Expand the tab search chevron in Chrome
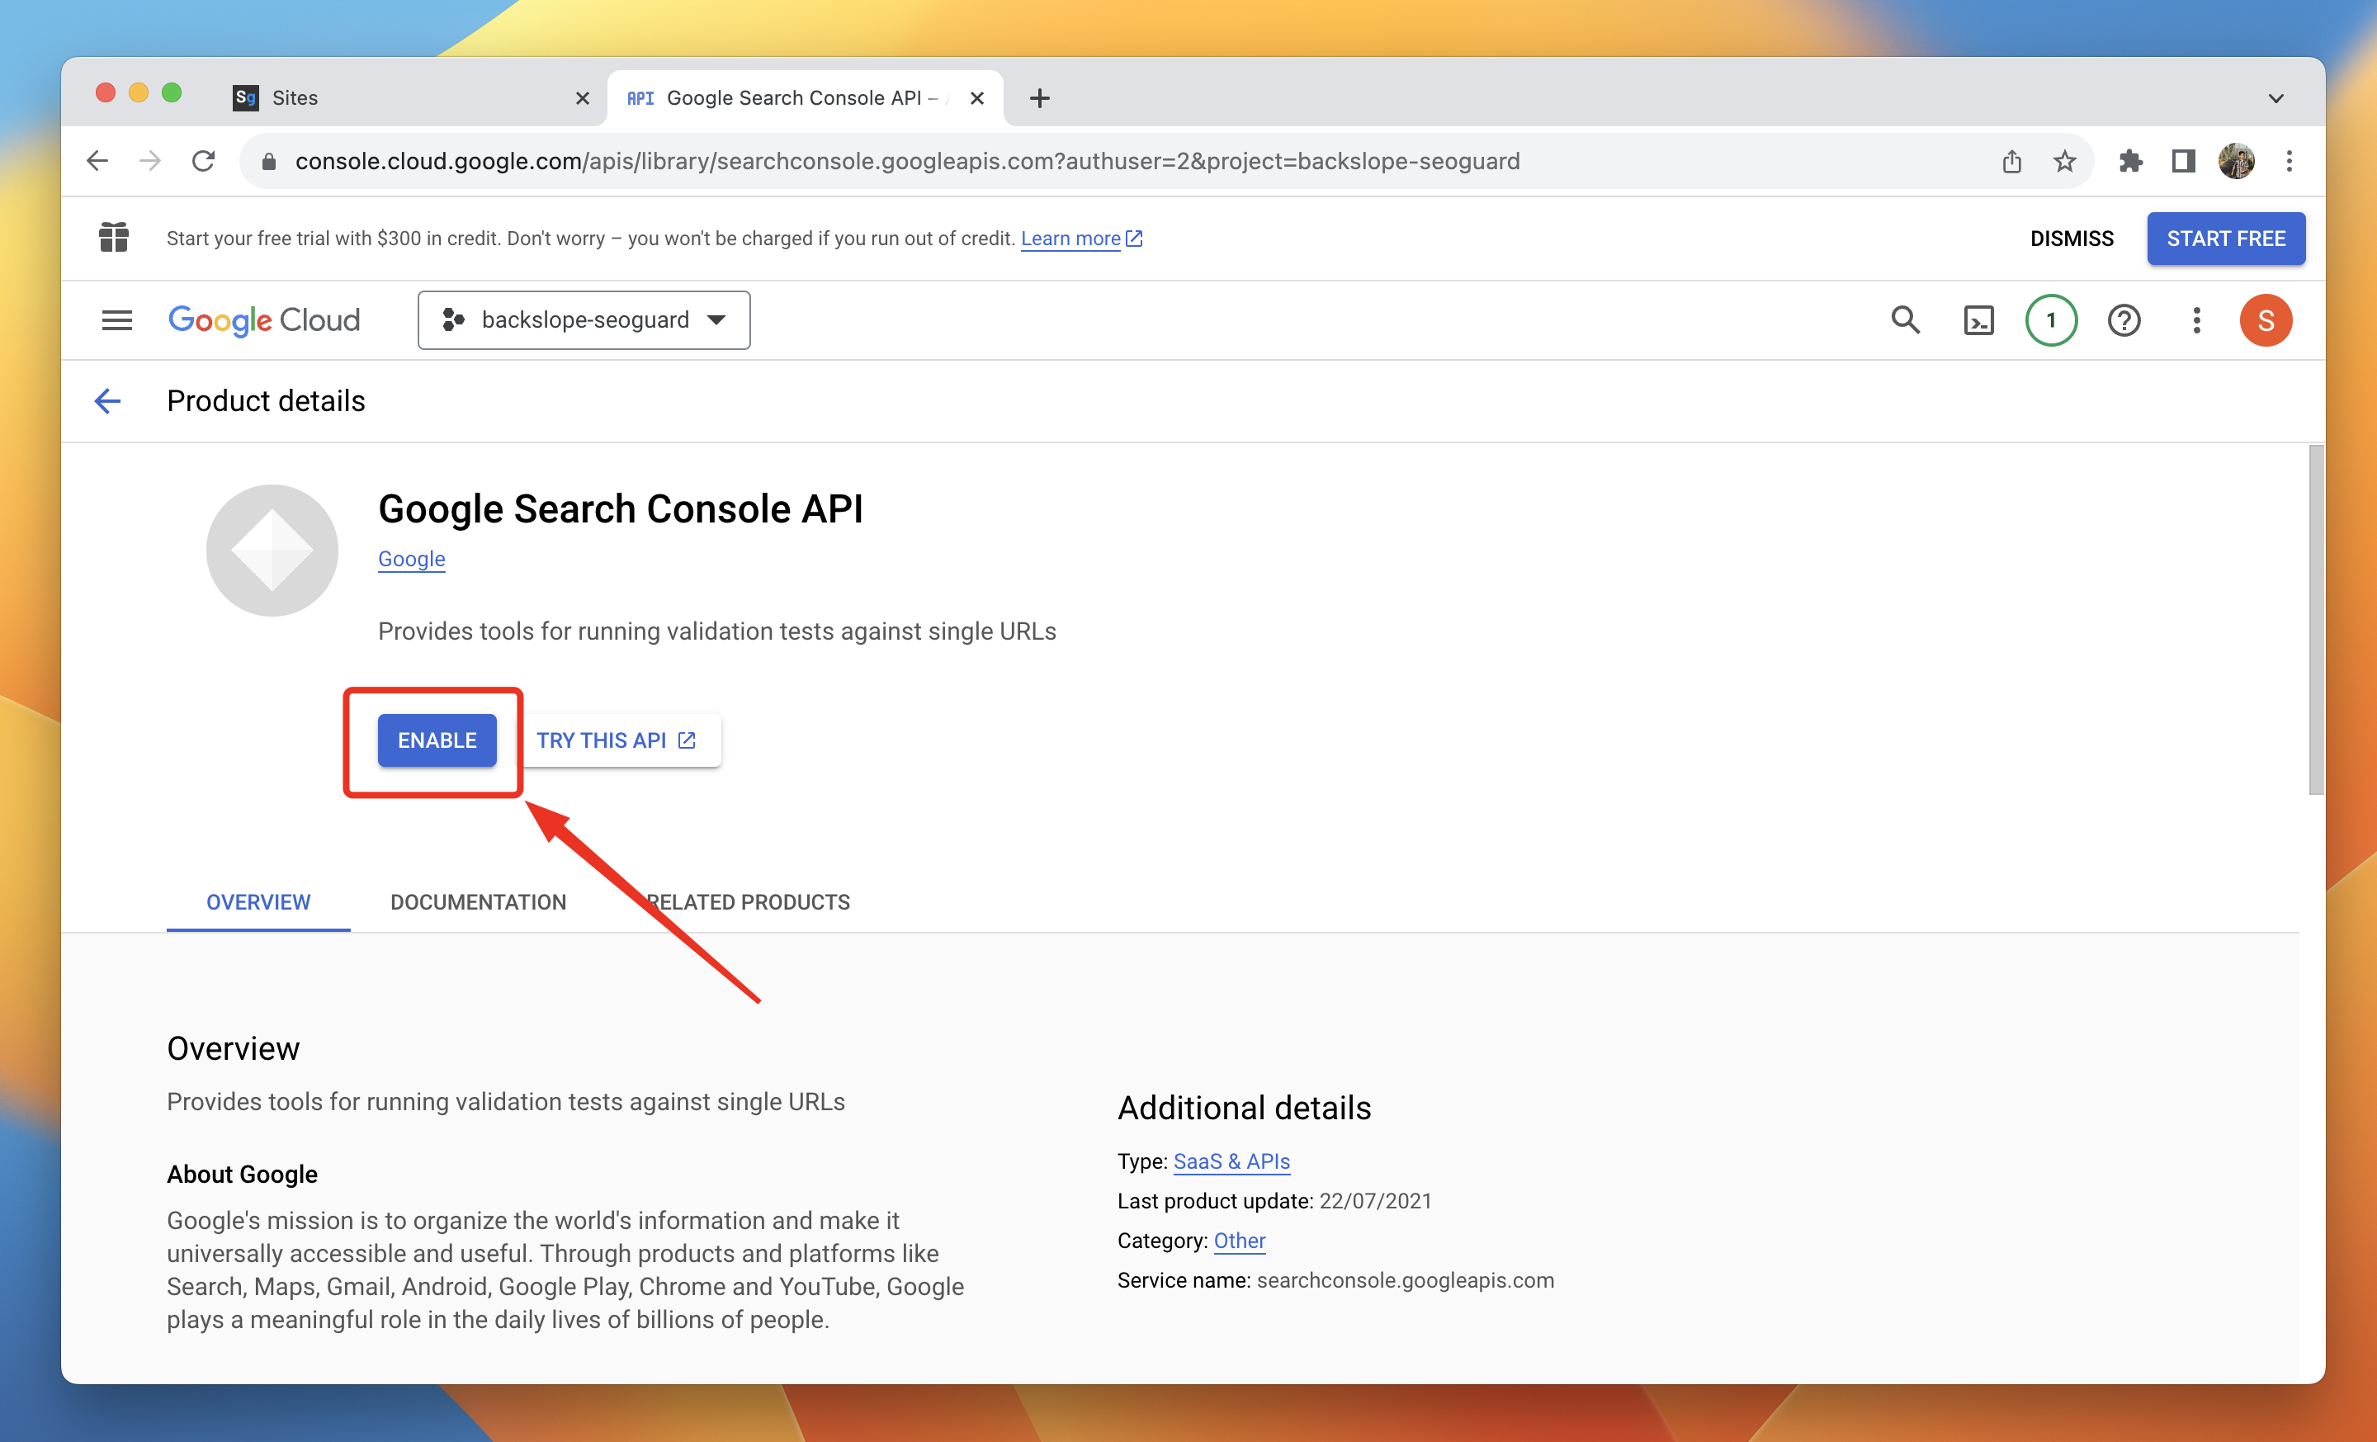The image size is (2377, 1442). pyautogui.click(x=2275, y=98)
